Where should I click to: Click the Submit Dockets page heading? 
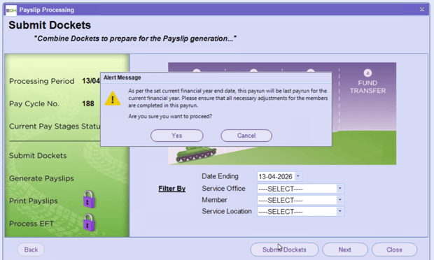[x=50, y=25]
